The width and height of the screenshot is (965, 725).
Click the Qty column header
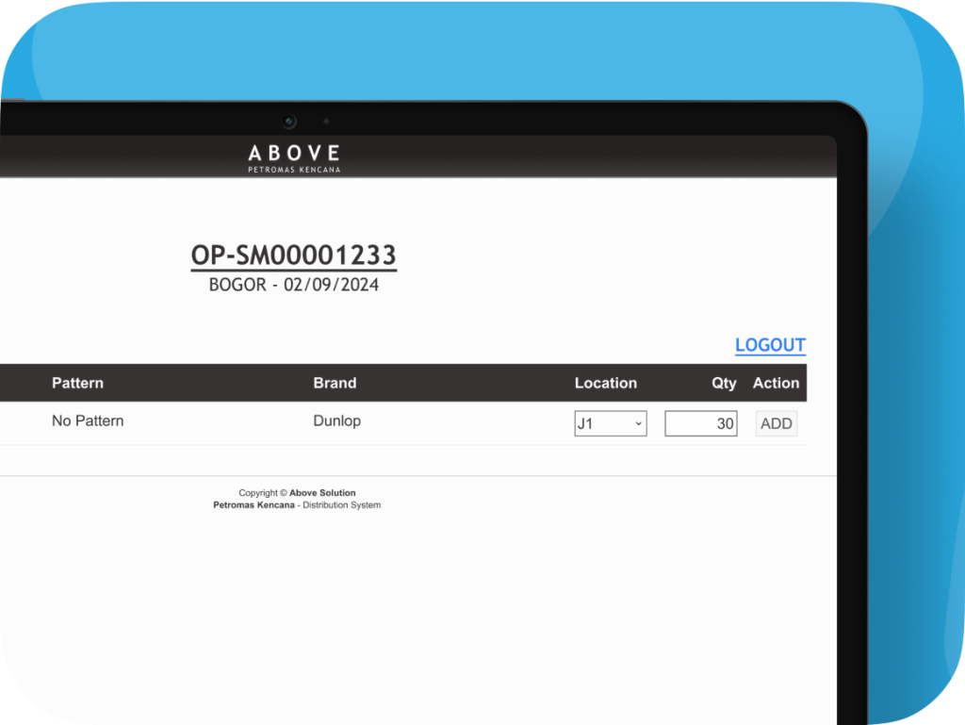click(724, 383)
